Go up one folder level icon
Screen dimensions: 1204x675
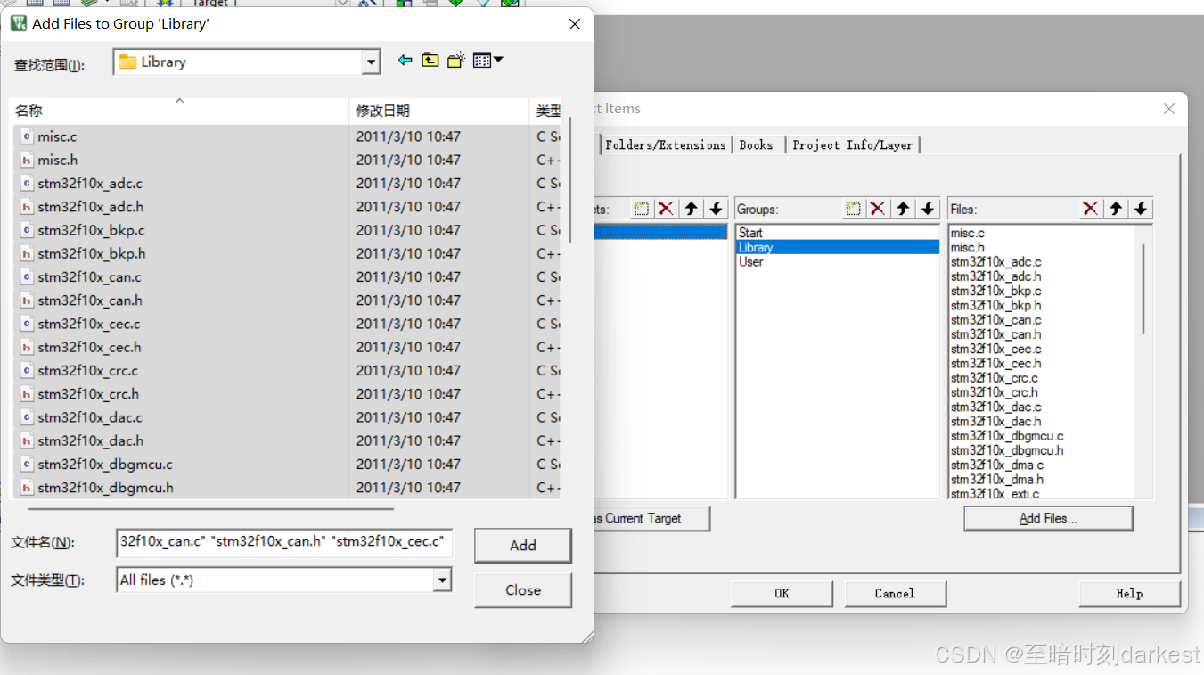coord(430,61)
